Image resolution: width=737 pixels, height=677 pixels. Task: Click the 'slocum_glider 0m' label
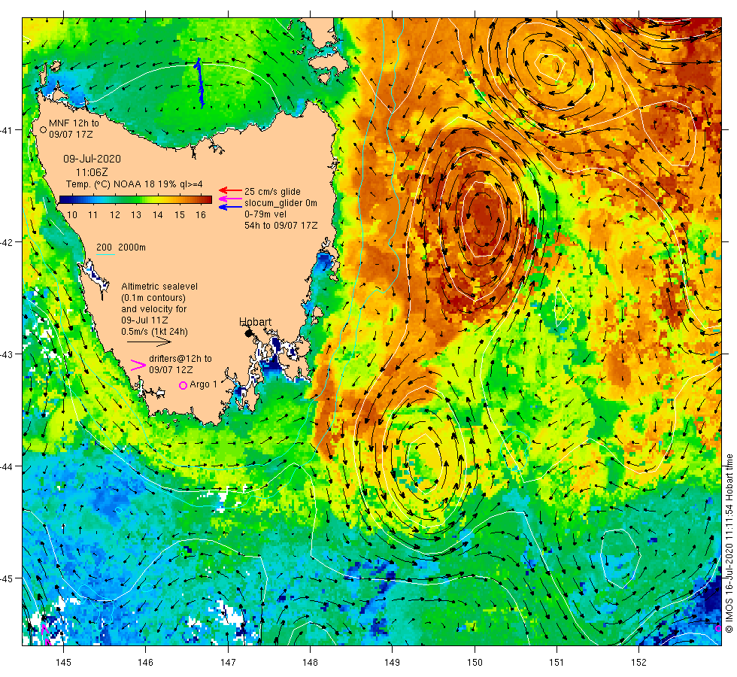[x=281, y=203]
